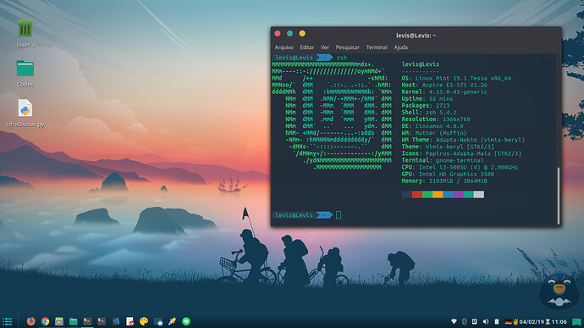Launch the eyedropper color picker app

(x=172, y=321)
